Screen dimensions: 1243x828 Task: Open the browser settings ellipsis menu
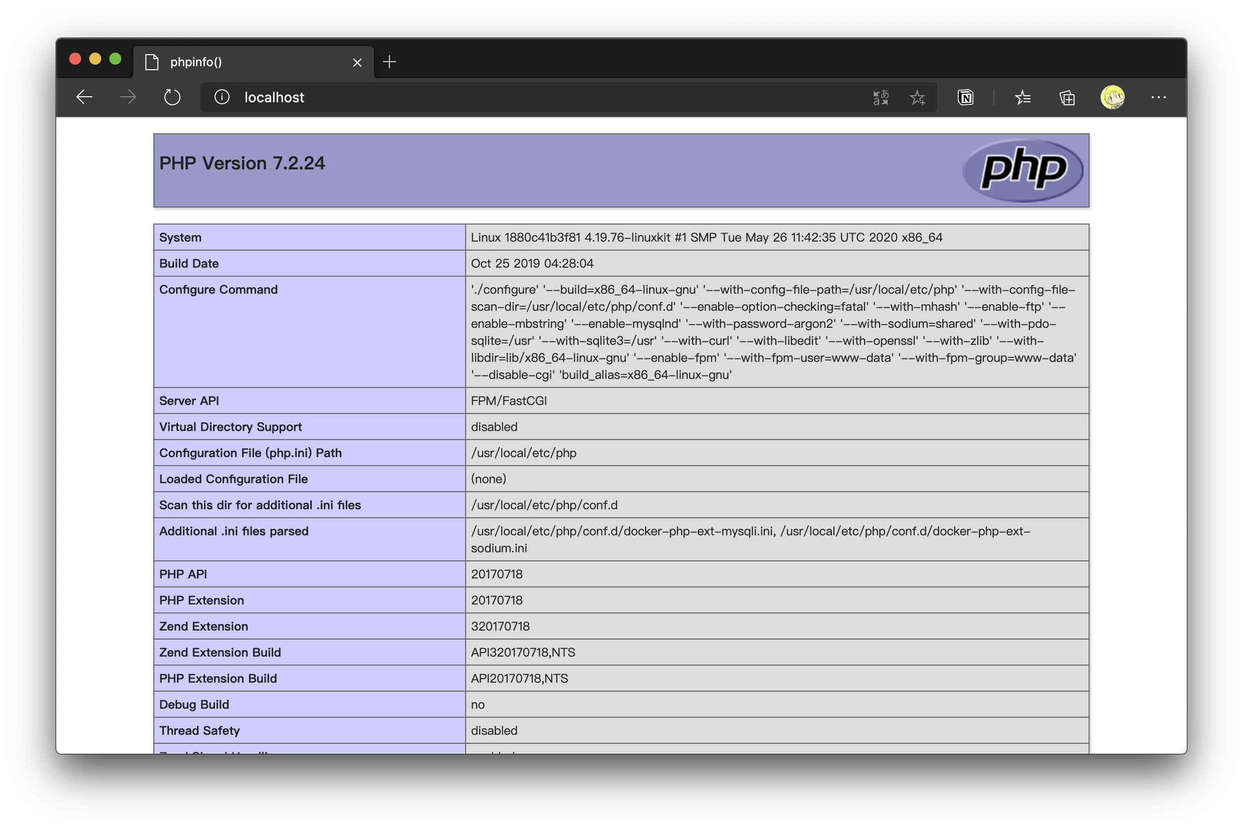point(1158,97)
